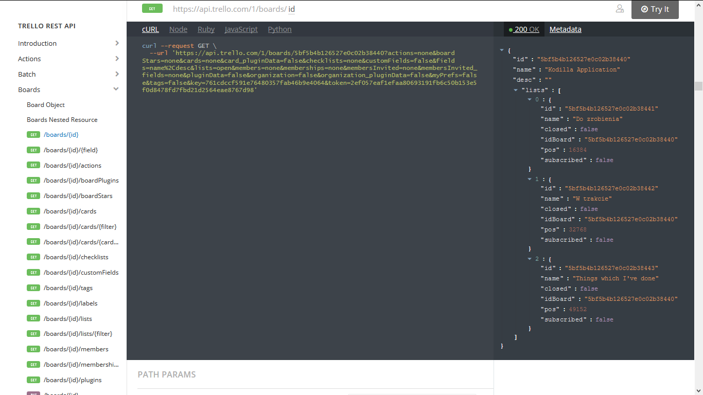Open the Boards Nested Resource link
703x395 pixels.
pos(62,119)
